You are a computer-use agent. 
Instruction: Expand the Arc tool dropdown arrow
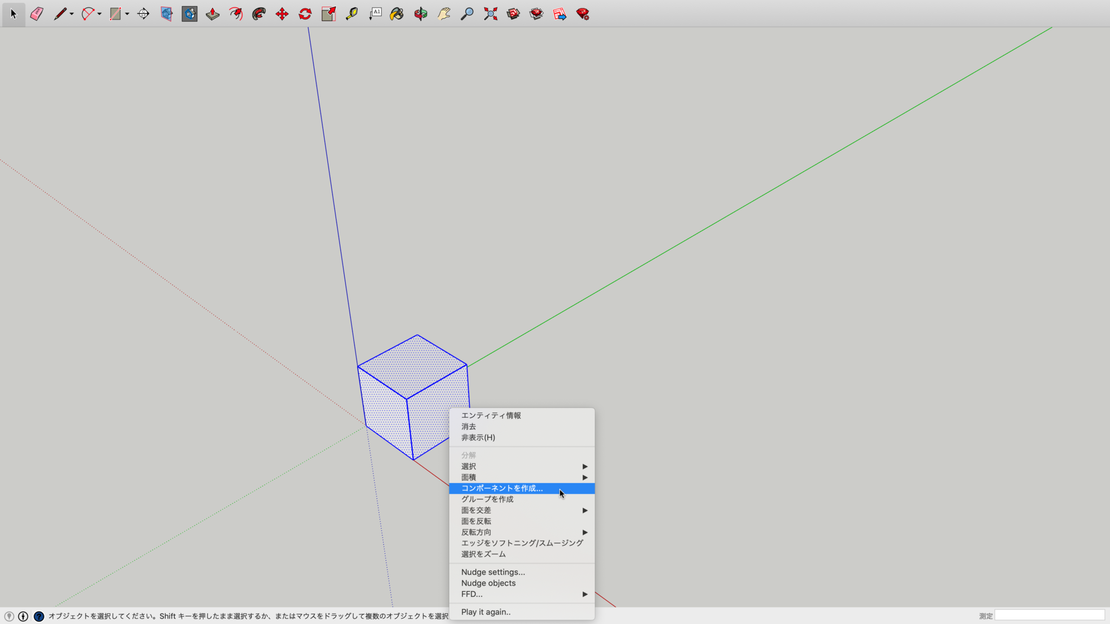pos(100,14)
